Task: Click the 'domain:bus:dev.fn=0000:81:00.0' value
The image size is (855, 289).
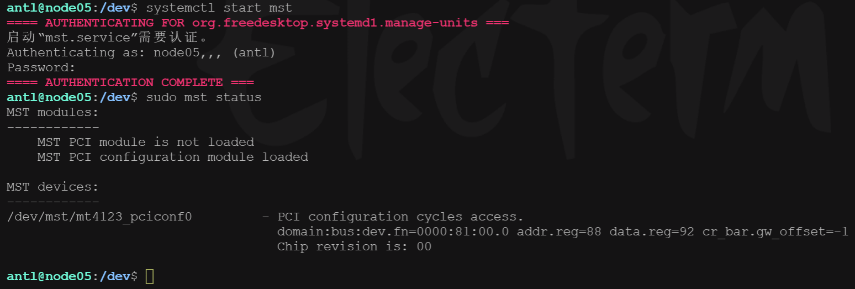Action: point(393,232)
